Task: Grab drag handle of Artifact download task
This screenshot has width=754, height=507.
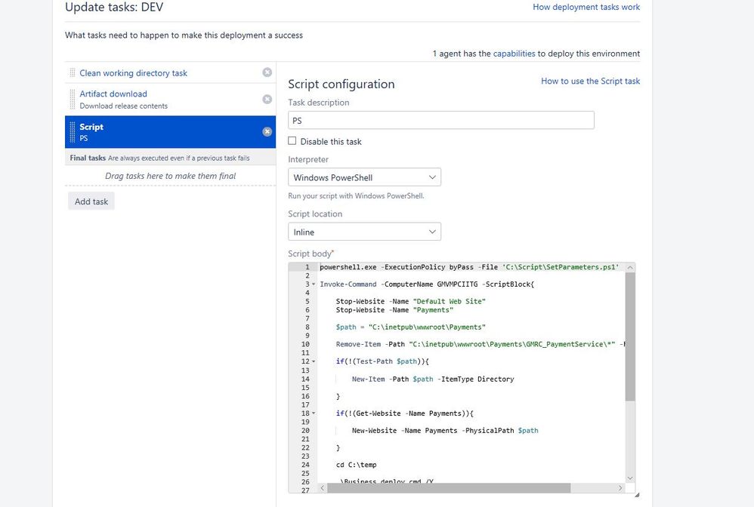Action: (72, 100)
